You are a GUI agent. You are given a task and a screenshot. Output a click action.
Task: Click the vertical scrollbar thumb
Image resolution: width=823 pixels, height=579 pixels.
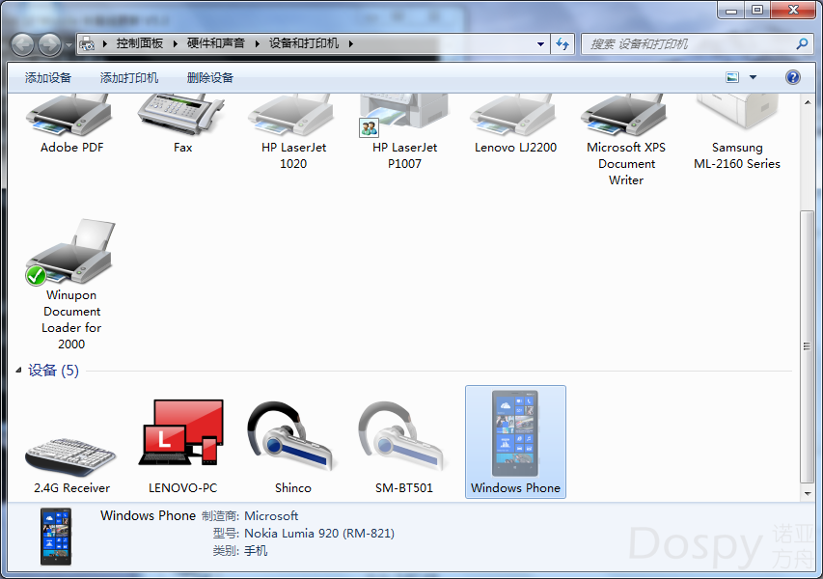point(807,345)
